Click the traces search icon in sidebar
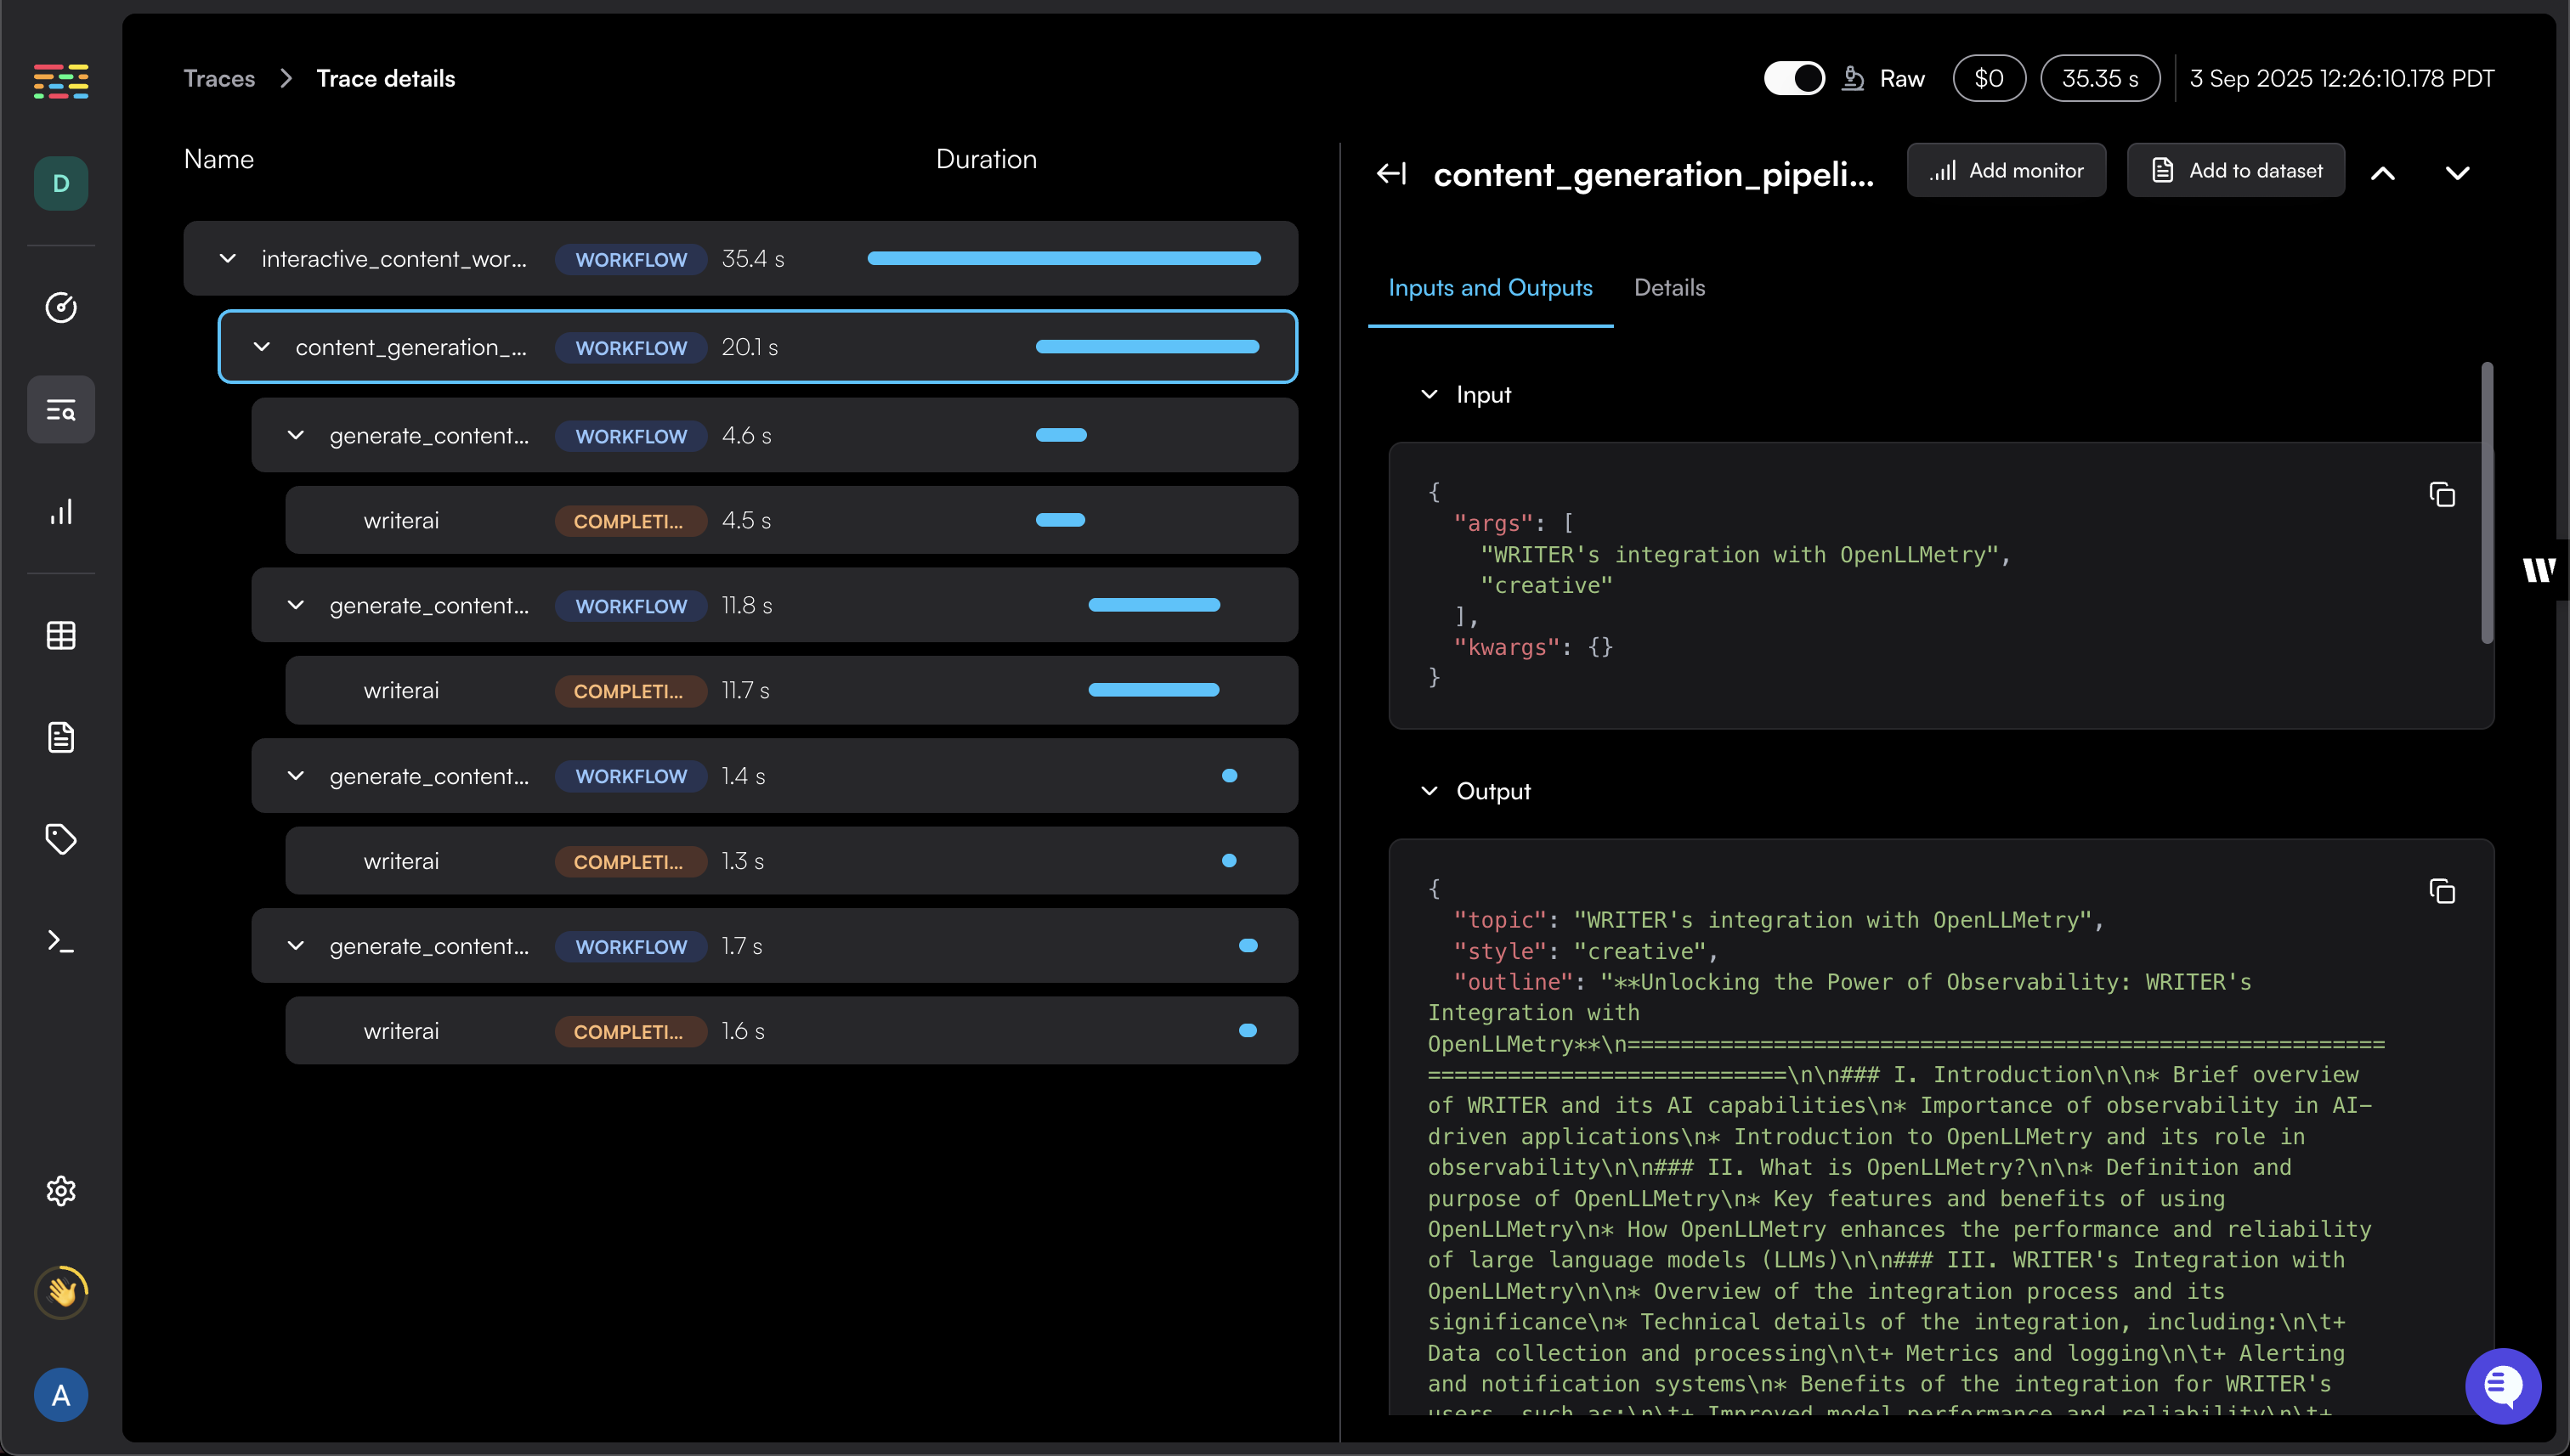Image resolution: width=2570 pixels, height=1456 pixels. point(61,410)
